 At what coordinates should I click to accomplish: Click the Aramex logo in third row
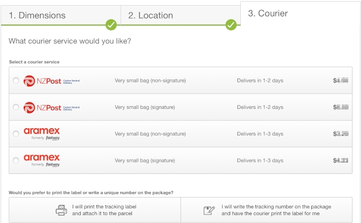[x=42, y=134]
